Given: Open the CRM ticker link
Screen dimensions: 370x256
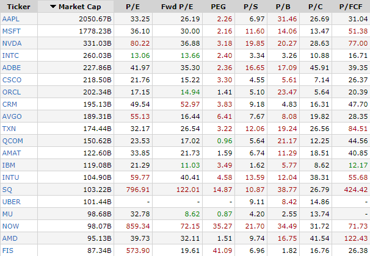Looking at the screenshot, I should pyautogui.click(x=10, y=104).
